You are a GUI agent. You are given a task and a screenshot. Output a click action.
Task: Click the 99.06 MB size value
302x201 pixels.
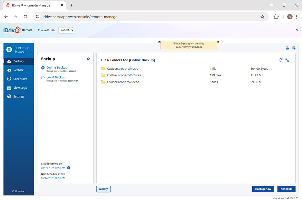[x=257, y=82]
